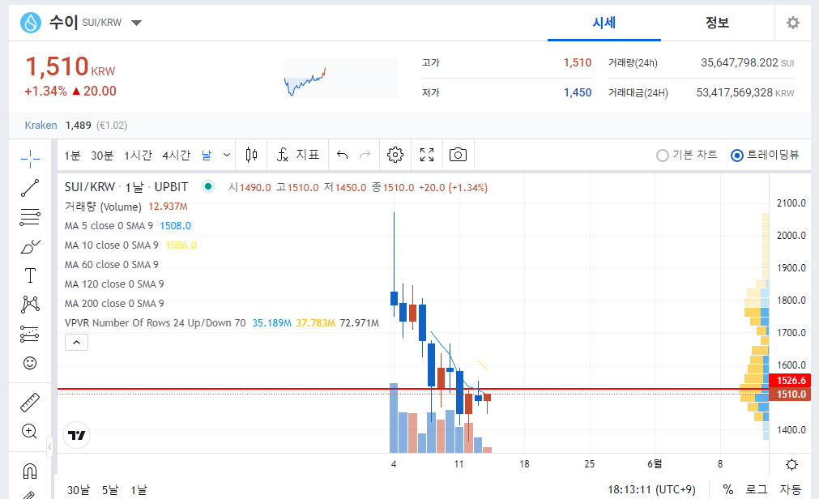Toggle 로그 logarithmic scale
The width and height of the screenshot is (819, 499).
point(757,489)
